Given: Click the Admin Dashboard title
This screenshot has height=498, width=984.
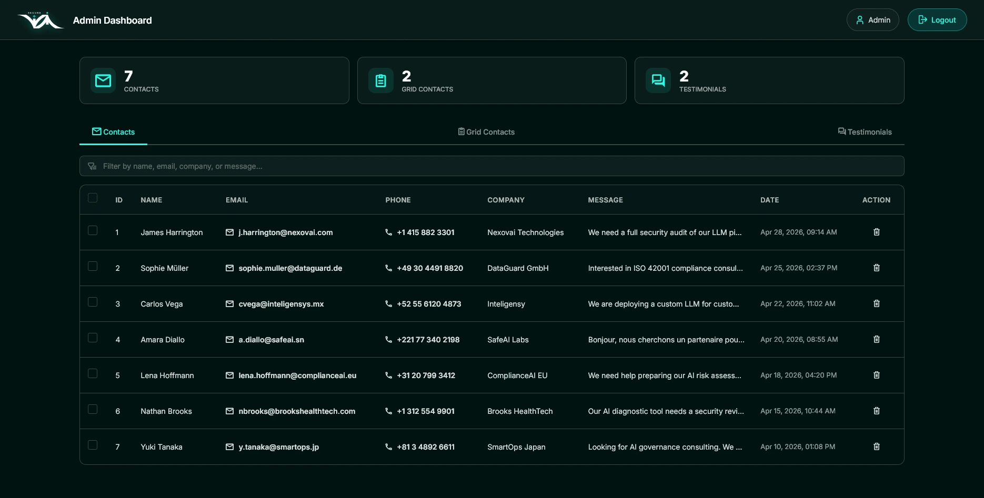Looking at the screenshot, I should coord(113,21).
